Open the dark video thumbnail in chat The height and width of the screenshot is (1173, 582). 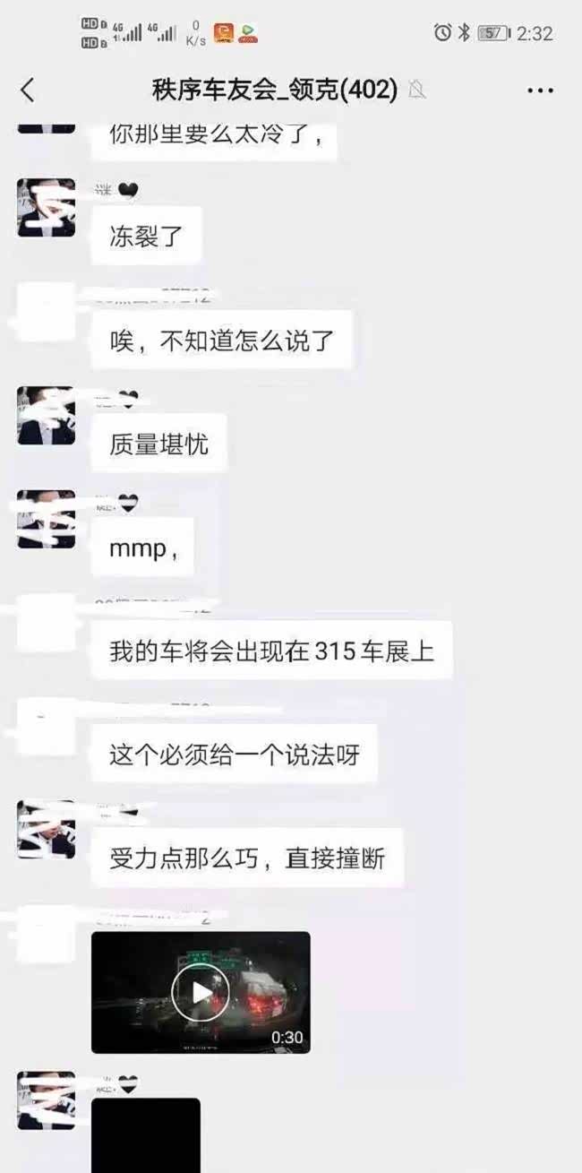(201, 992)
